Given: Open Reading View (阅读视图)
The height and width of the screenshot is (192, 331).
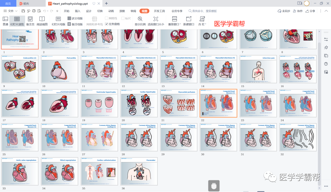Looking at the screenshot, I should tap(42, 21).
